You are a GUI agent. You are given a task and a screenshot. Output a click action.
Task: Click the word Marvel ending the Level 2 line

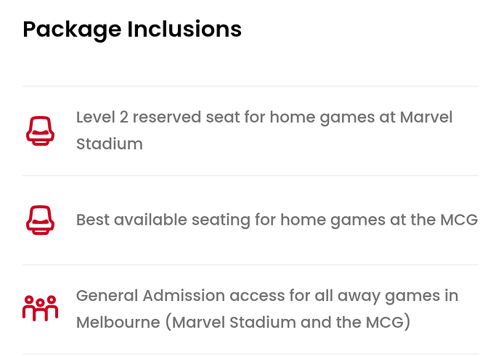click(x=426, y=117)
